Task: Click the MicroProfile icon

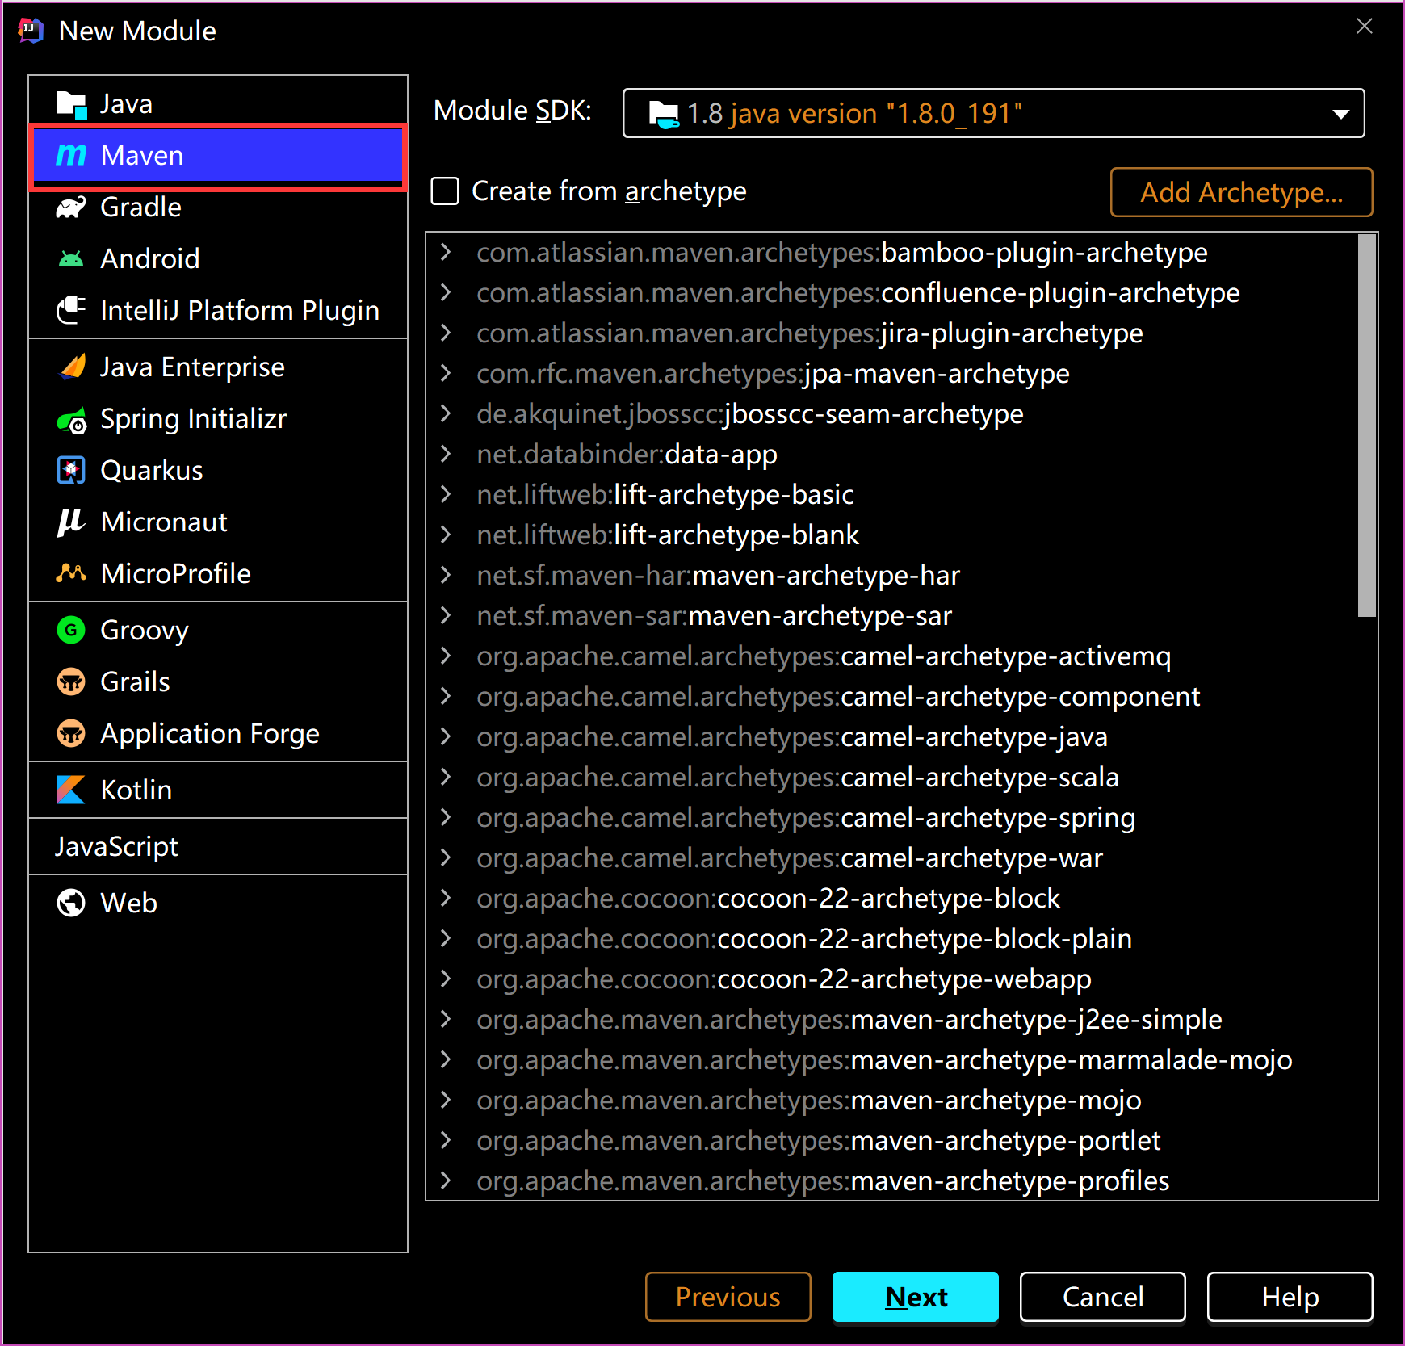Action: point(71,573)
